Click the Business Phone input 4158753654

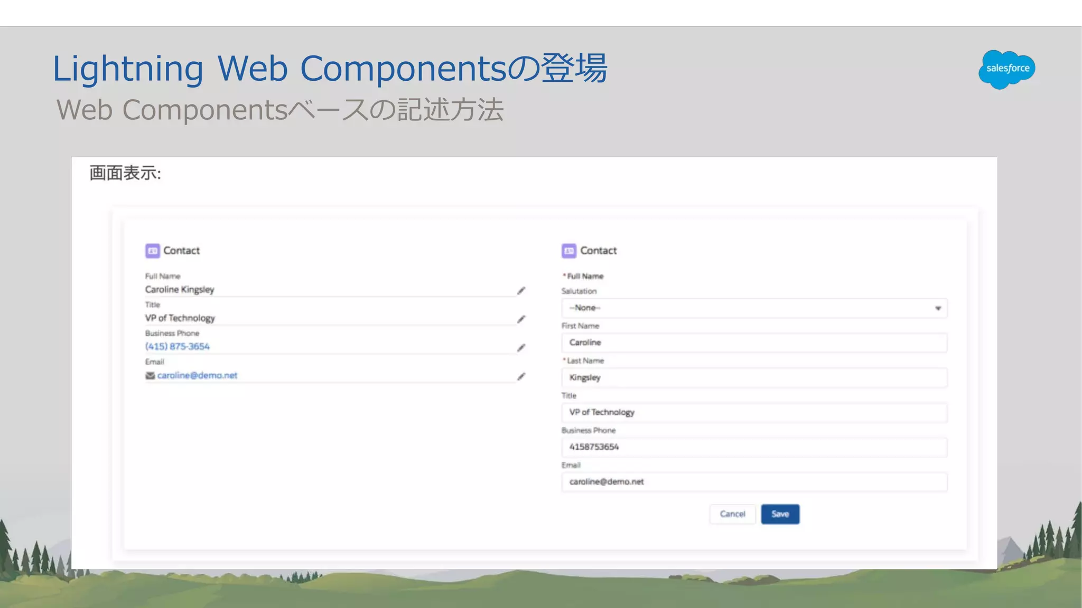pyautogui.click(x=753, y=447)
